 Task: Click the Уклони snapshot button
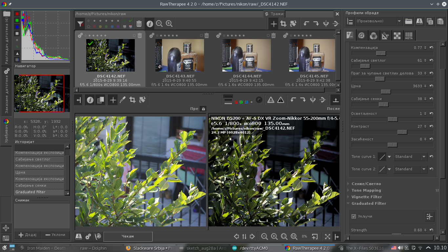pyautogui.click(x=55, y=235)
